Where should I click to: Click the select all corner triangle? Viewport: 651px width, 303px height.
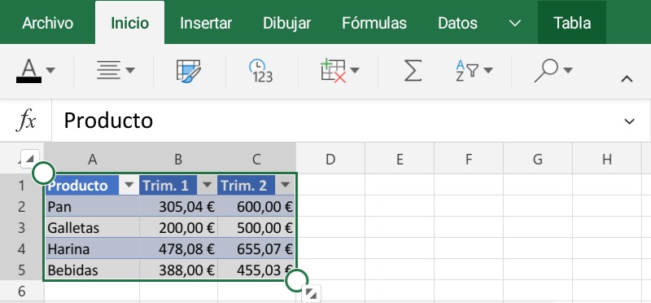(x=29, y=159)
